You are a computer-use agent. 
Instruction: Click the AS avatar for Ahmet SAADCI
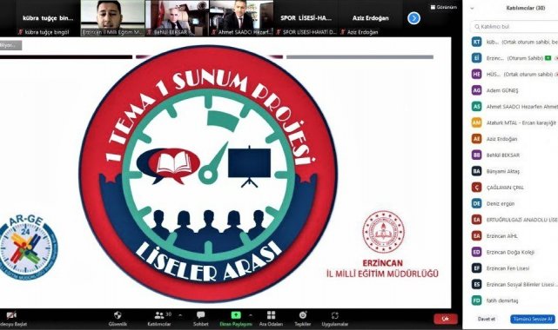[476, 106]
